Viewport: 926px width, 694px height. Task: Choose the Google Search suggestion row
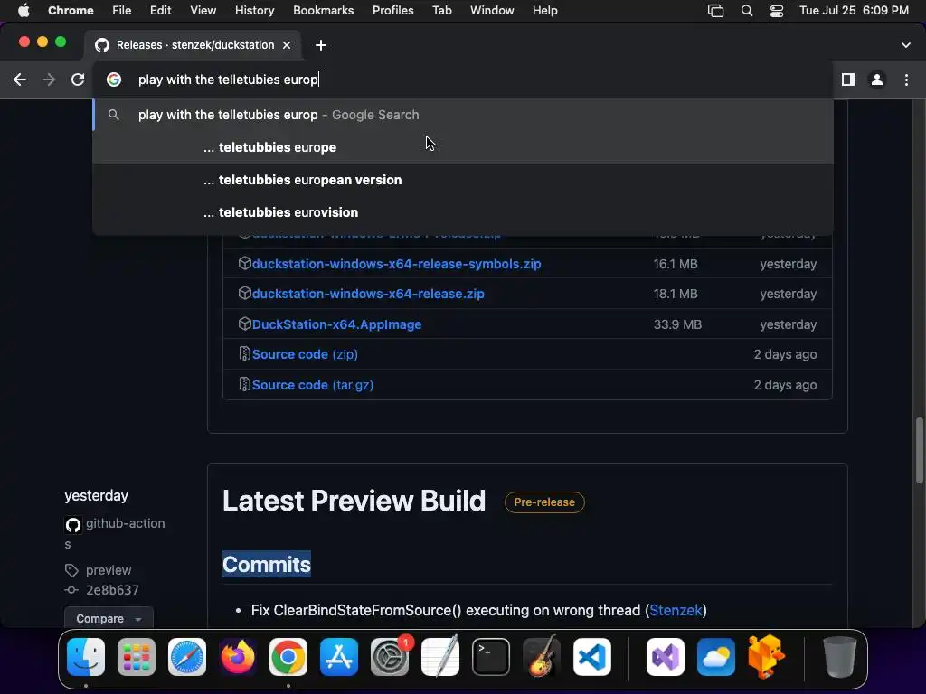click(463, 115)
